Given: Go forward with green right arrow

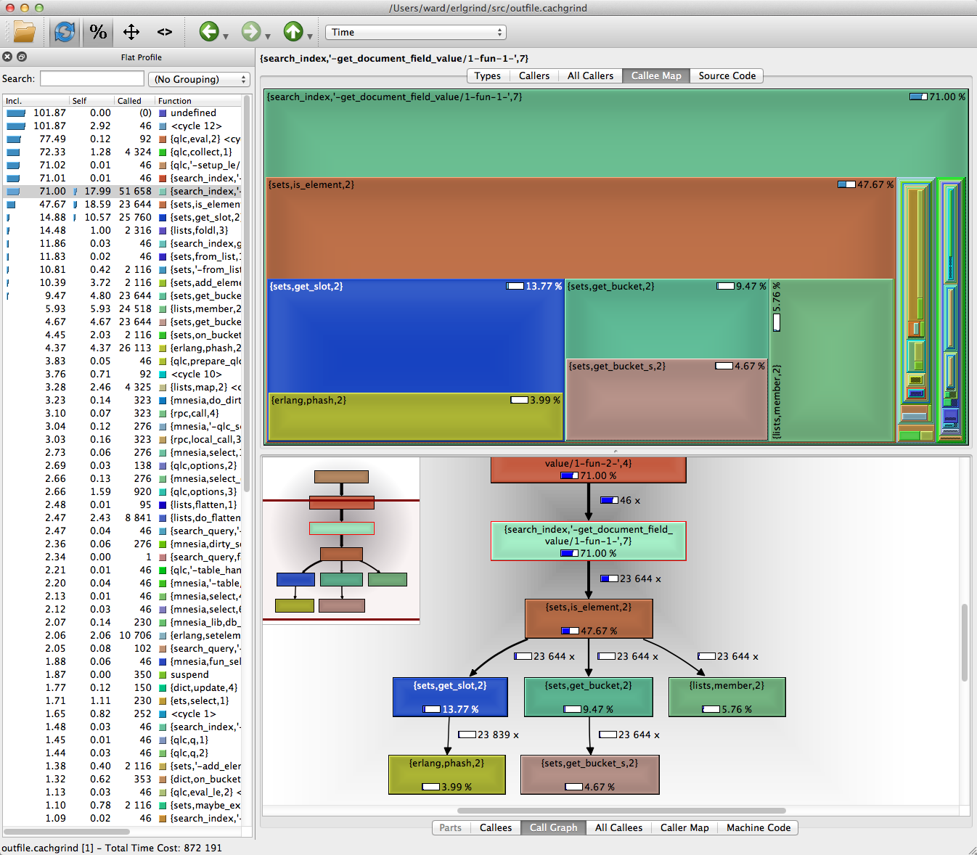Looking at the screenshot, I should click(251, 31).
